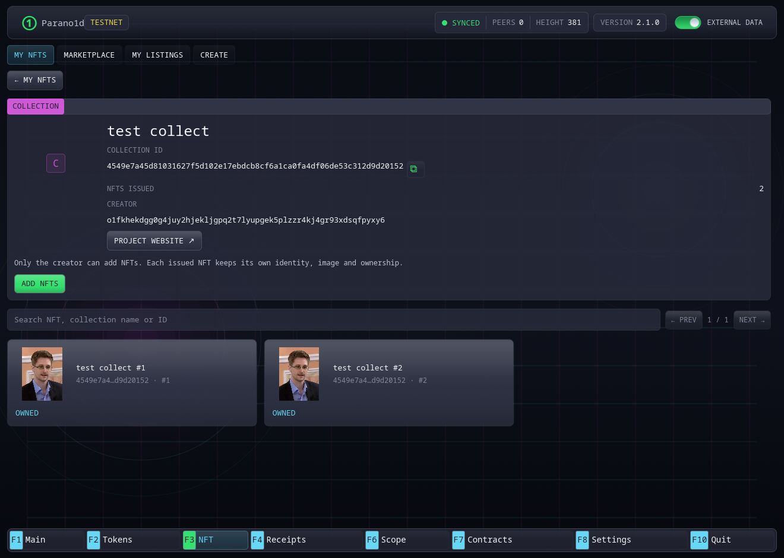Click the OWNED label on test collect #1

tap(27, 413)
